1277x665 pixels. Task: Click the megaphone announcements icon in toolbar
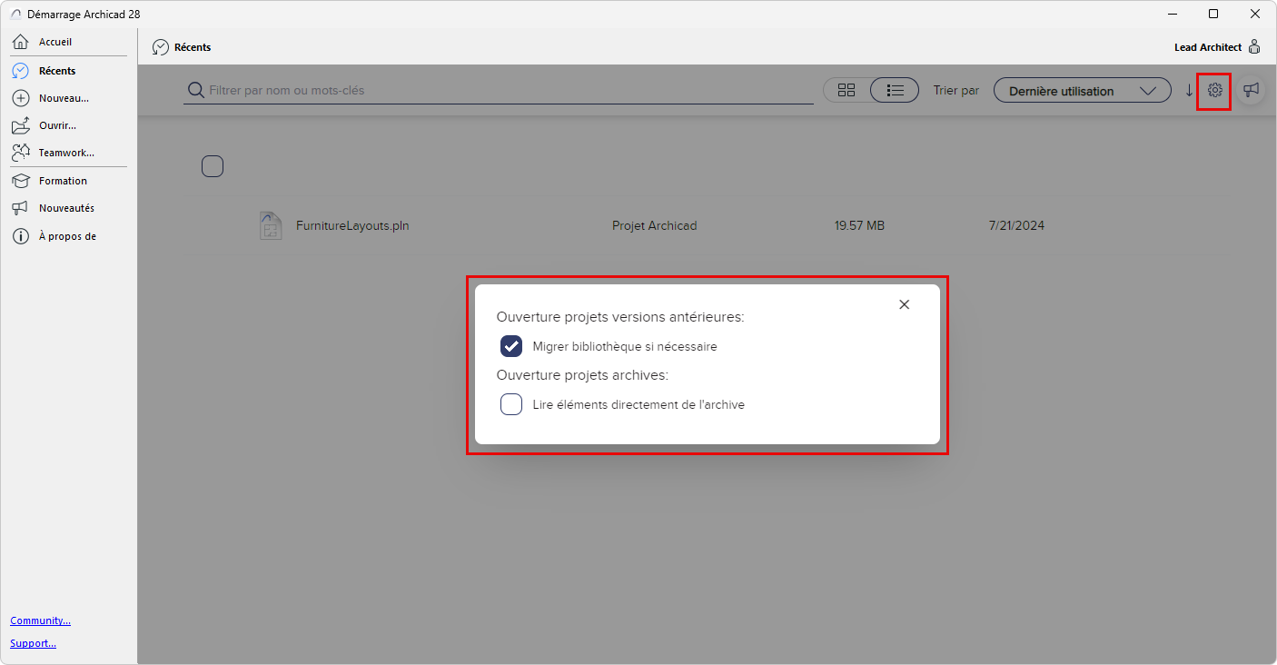1252,90
